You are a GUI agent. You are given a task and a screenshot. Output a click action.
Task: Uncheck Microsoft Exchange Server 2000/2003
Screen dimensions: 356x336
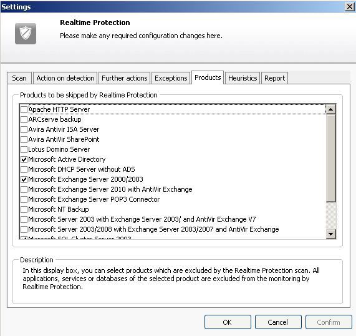click(x=24, y=179)
